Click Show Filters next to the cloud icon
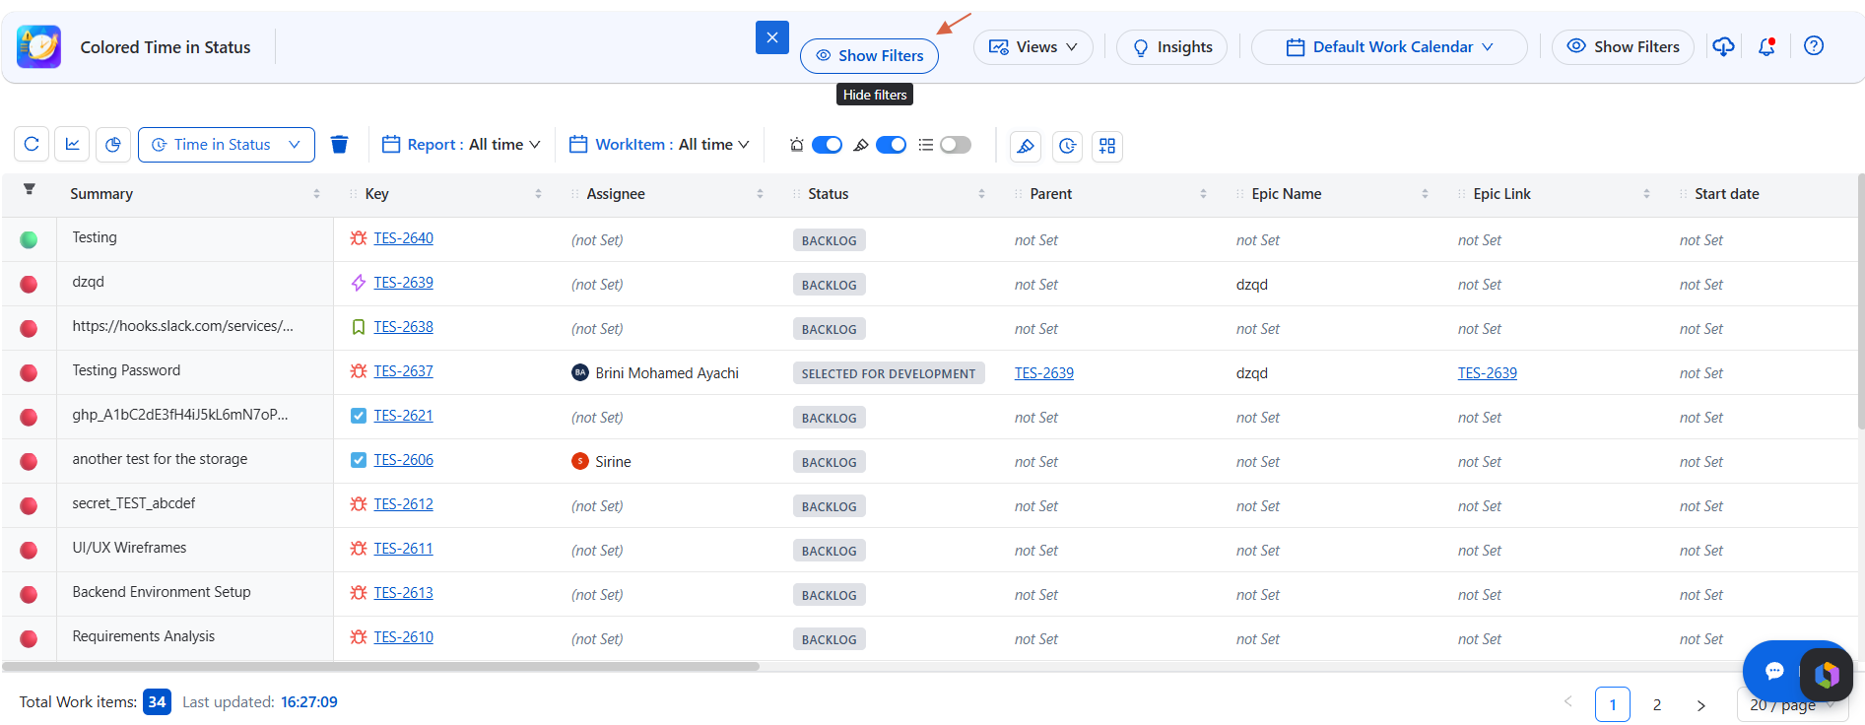Image resolution: width=1865 pixels, height=725 pixels. pos(1623,47)
